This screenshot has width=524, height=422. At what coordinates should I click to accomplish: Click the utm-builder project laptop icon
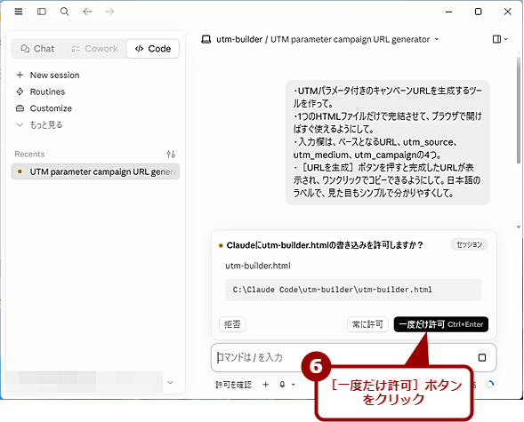(206, 39)
